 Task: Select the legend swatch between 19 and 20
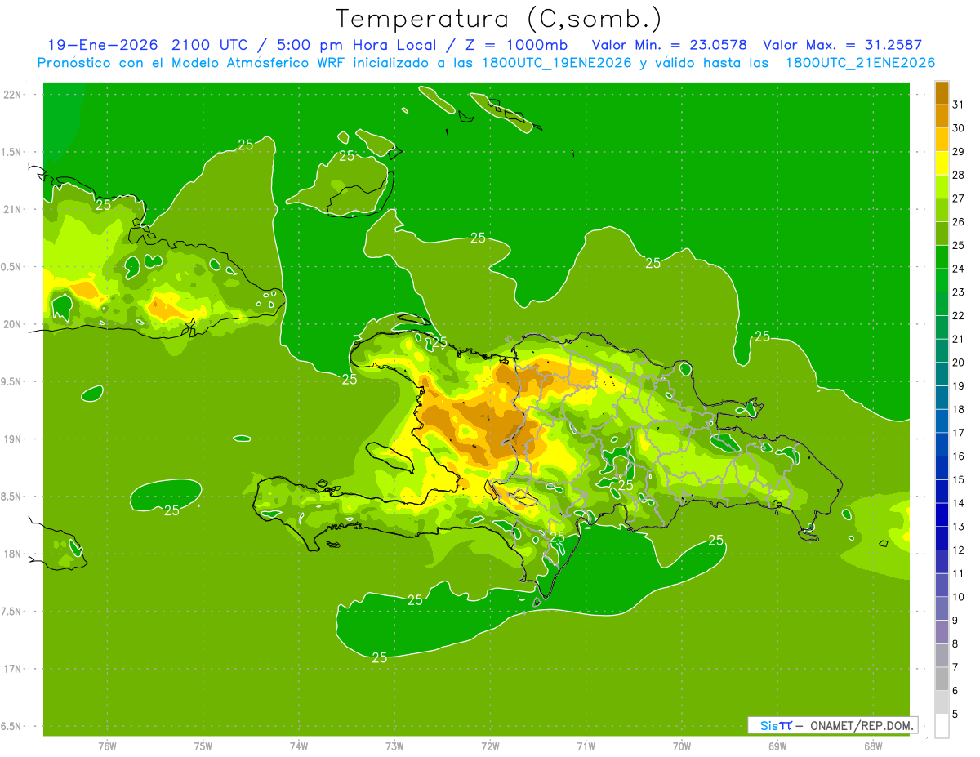click(x=942, y=374)
